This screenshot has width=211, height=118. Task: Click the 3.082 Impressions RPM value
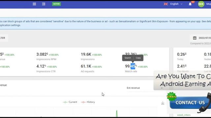pyautogui.click(x=42, y=54)
